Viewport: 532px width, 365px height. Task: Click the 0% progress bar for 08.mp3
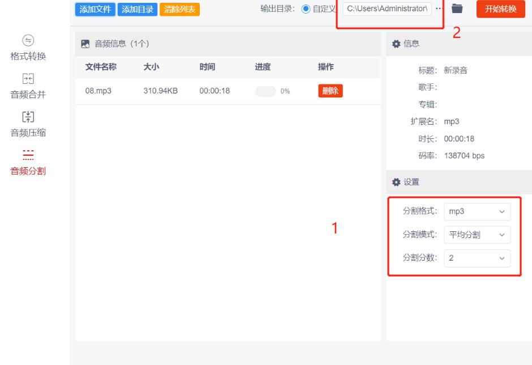265,90
